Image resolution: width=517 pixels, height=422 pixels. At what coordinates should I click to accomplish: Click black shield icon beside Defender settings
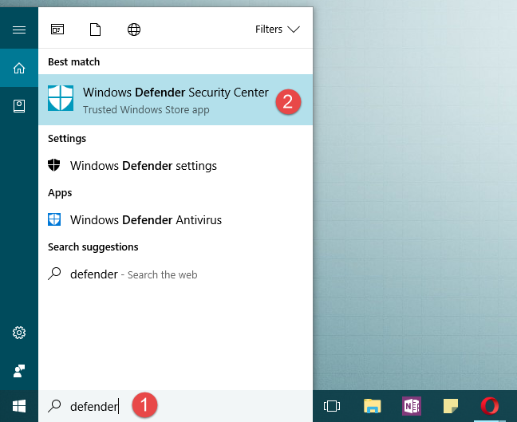coord(54,165)
